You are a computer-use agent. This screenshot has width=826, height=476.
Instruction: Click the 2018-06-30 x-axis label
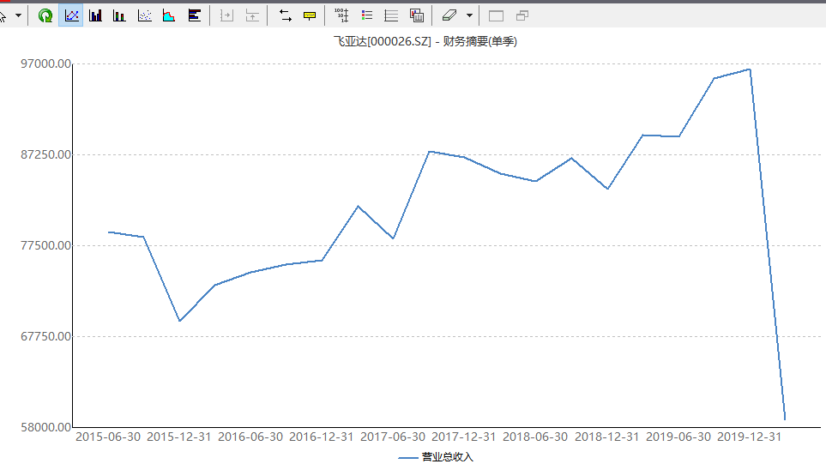(535, 437)
